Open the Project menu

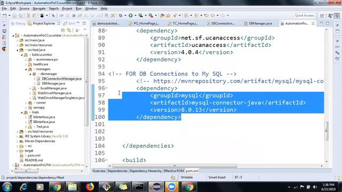(67, 9)
